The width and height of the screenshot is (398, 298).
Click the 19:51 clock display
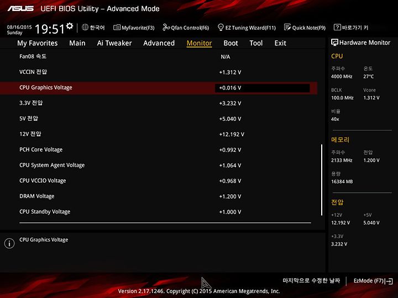point(50,29)
